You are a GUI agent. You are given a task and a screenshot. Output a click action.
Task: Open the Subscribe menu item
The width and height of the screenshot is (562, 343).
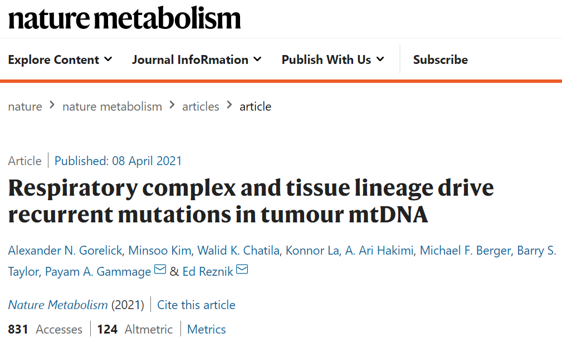click(440, 59)
